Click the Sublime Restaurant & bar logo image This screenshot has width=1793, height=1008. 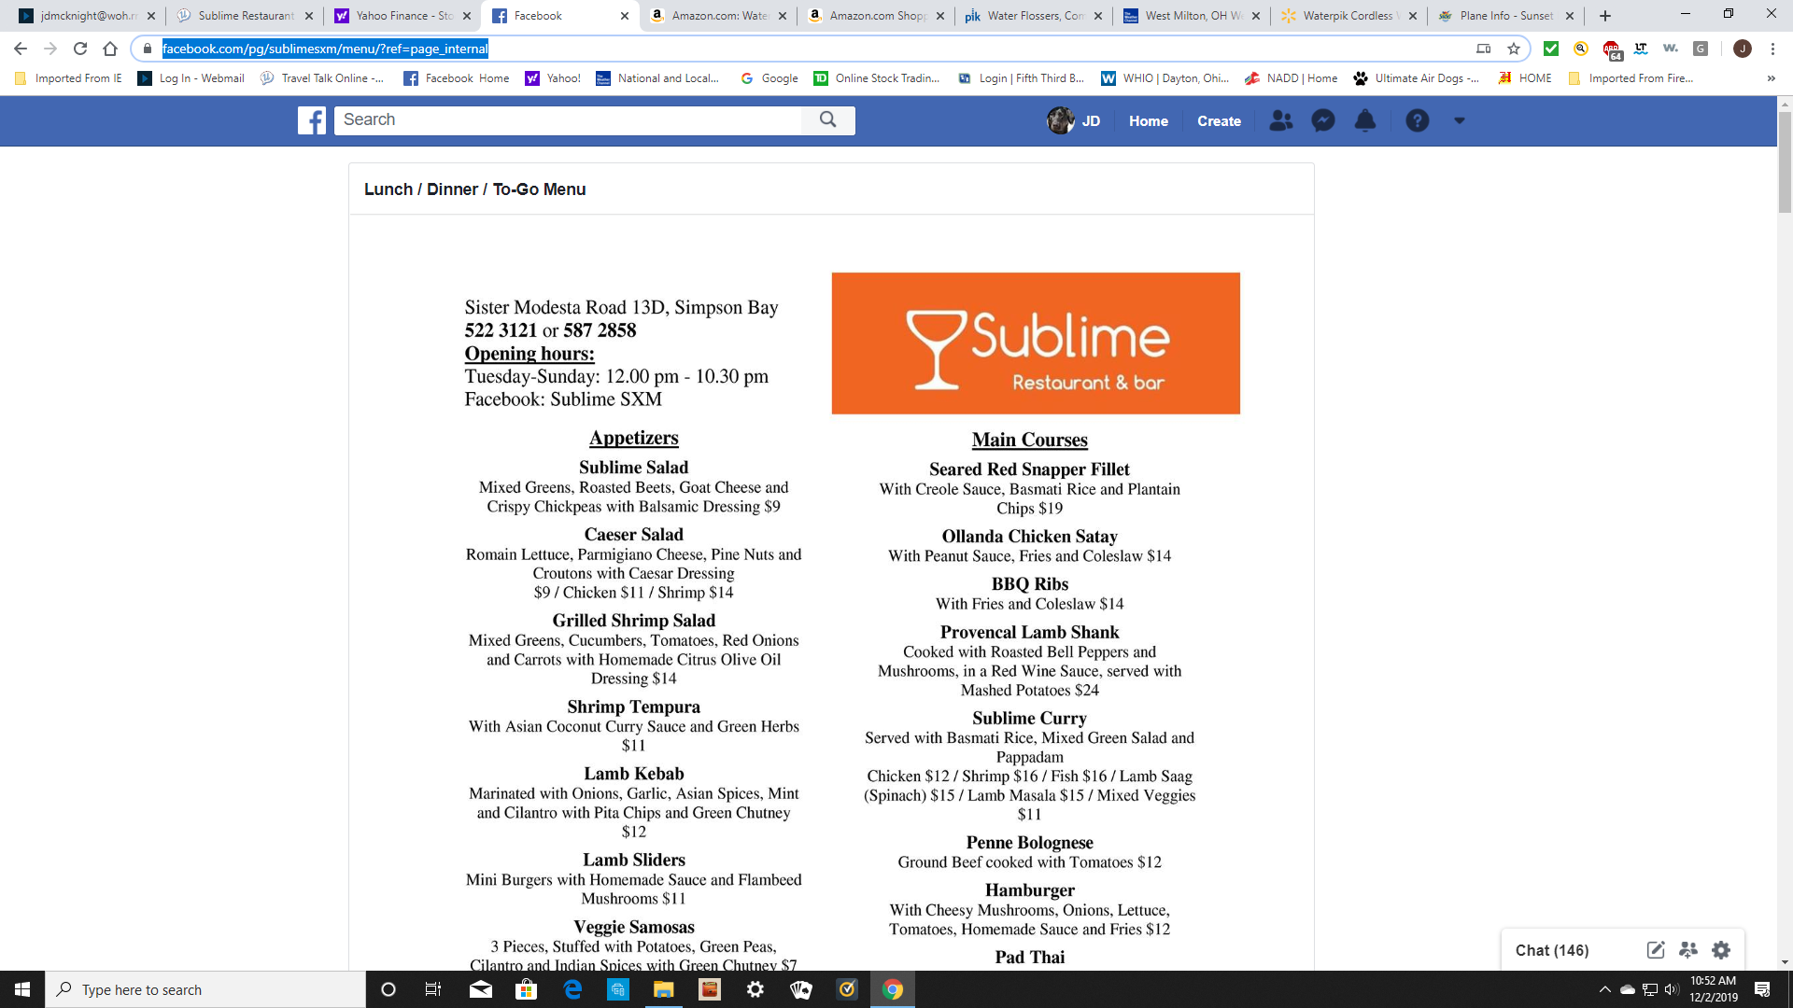[1036, 343]
